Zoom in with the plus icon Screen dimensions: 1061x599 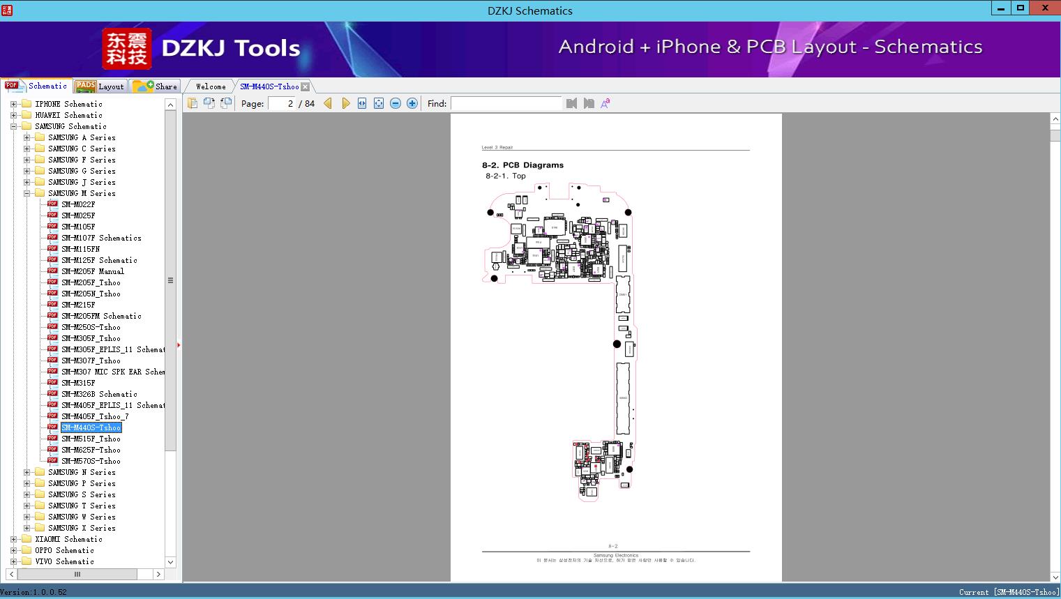tap(412, 103)
